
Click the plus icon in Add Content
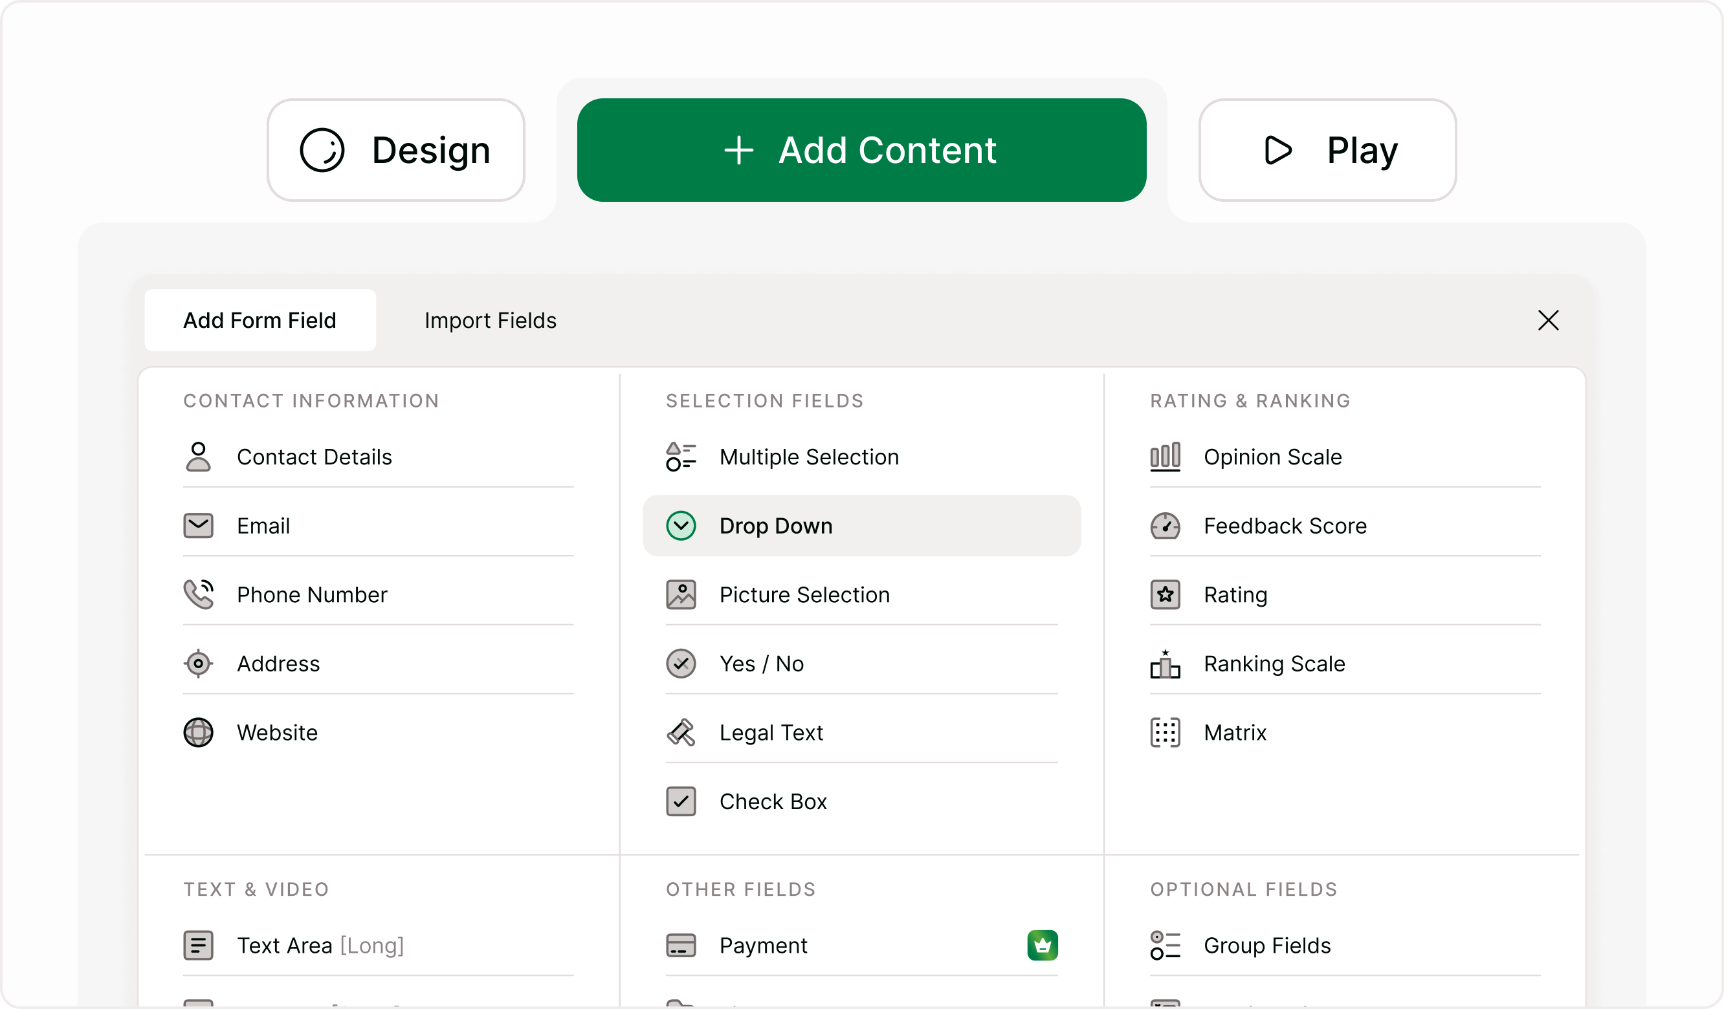click(740, 151)
